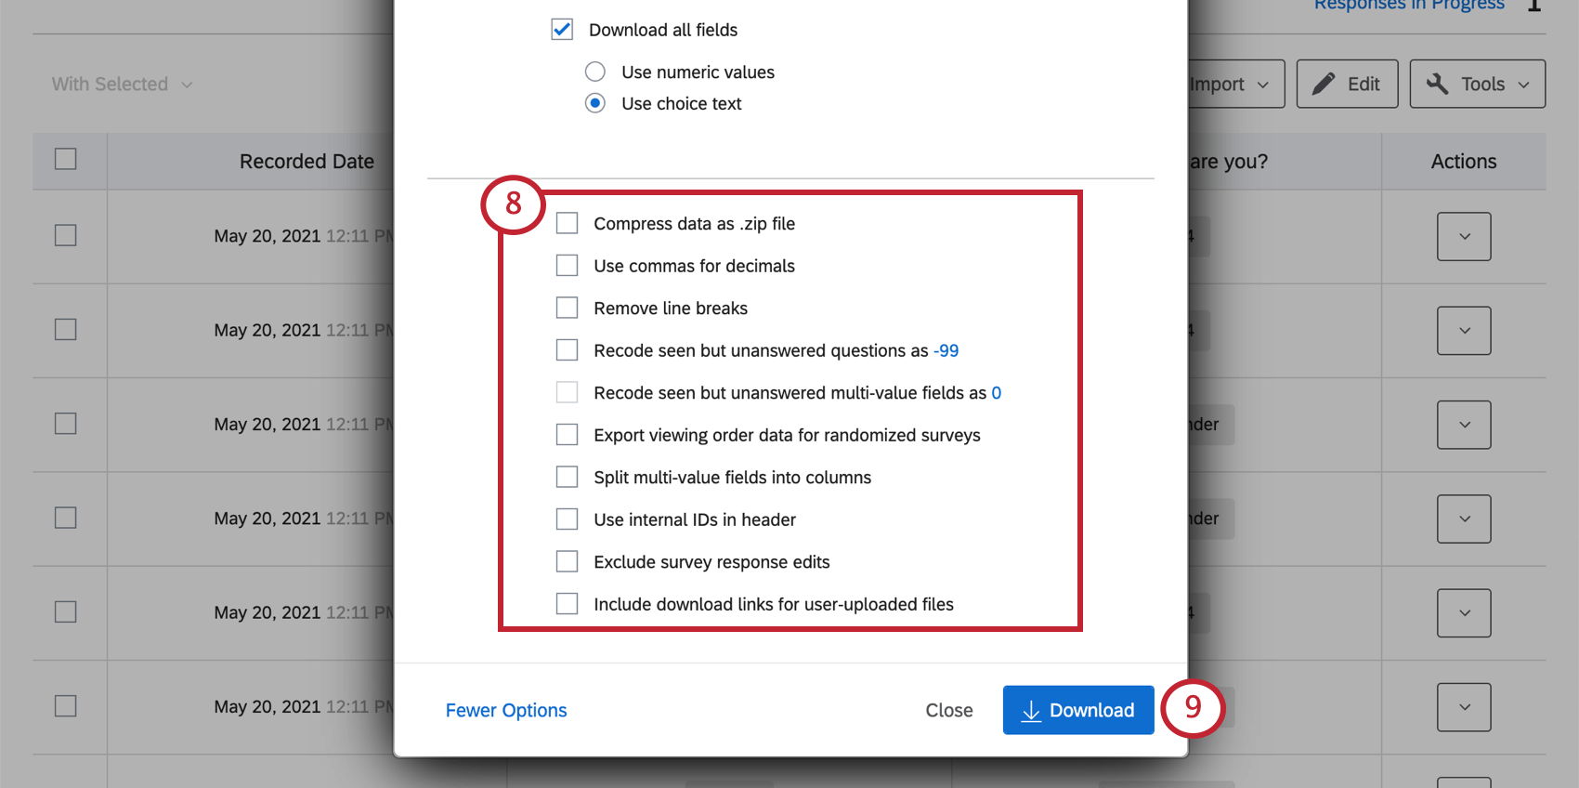Open actions dropdown for first response row

(1464, 236)
